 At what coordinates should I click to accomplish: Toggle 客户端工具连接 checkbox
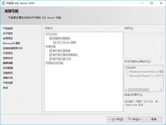(51, 51)
